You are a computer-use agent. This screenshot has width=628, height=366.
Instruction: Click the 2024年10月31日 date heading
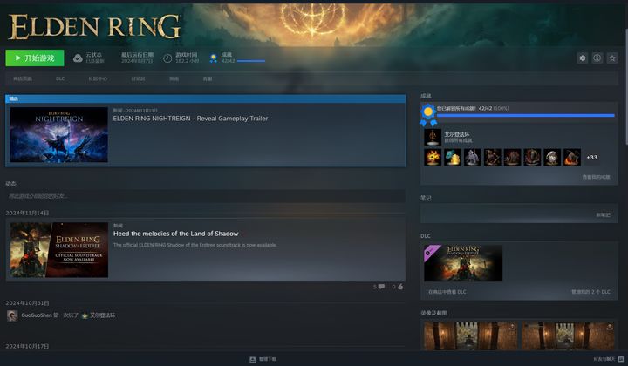click(x=27, y=303)
